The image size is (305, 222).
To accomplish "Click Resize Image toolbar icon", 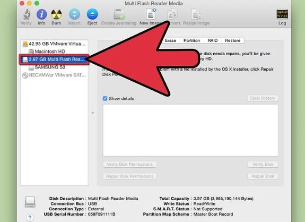I will 196,14.
